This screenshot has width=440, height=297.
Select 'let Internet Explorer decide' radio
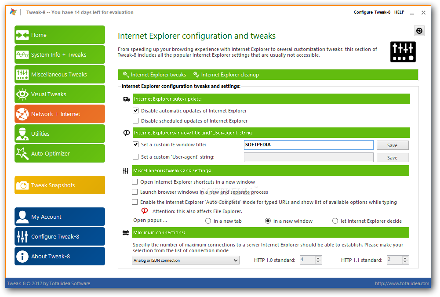335,221
